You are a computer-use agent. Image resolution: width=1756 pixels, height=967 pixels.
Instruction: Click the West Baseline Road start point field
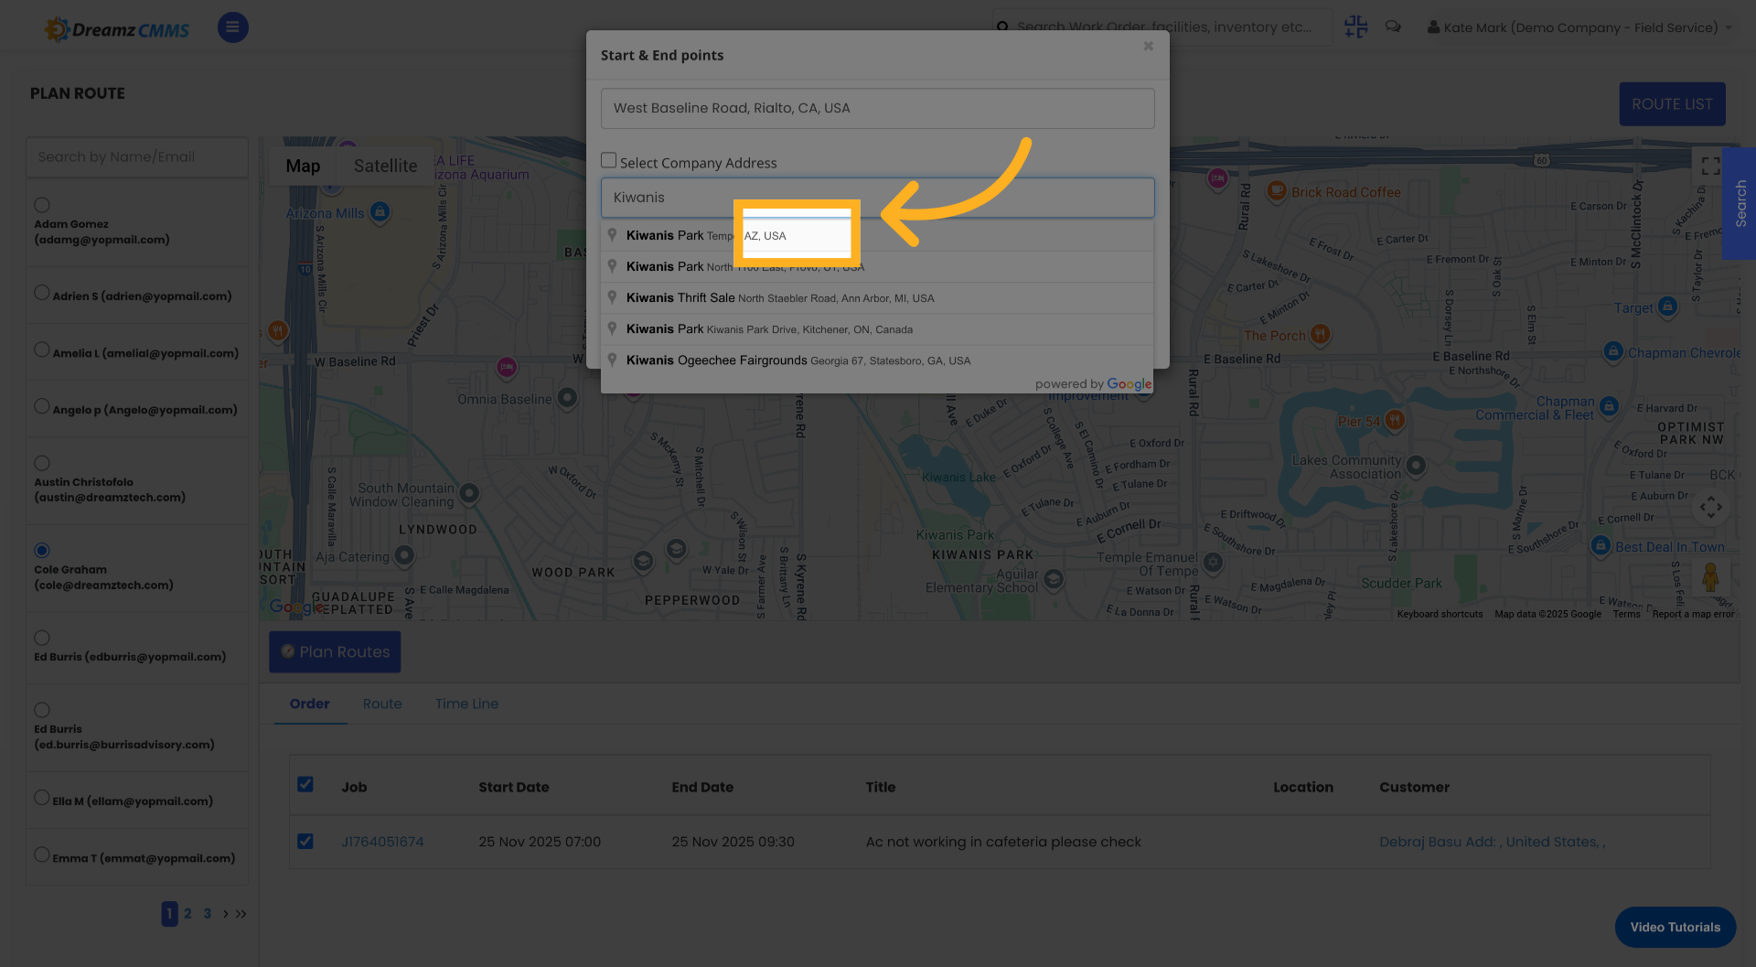(x=877, y=107)
